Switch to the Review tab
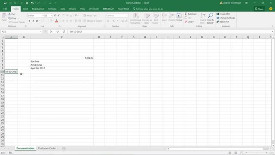 pos(73,9)
